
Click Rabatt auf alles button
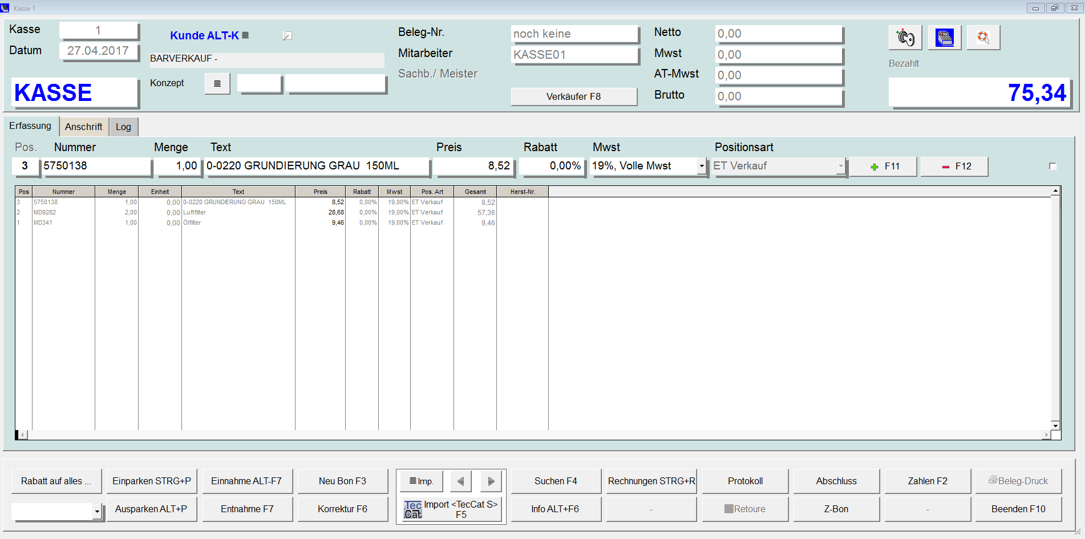pos(56,481)
